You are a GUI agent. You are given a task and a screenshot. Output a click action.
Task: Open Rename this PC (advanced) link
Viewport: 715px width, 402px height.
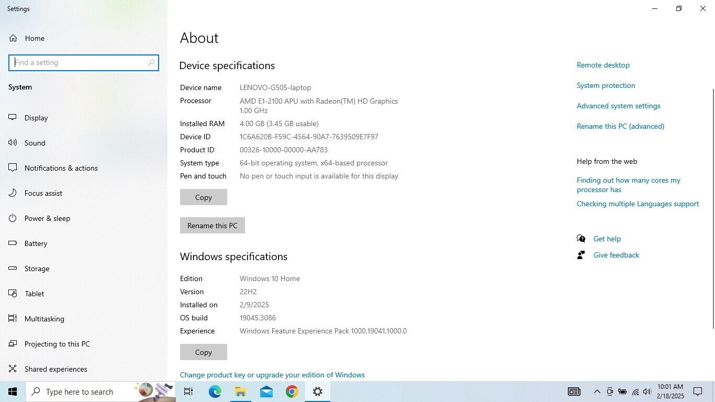point(620,126)
